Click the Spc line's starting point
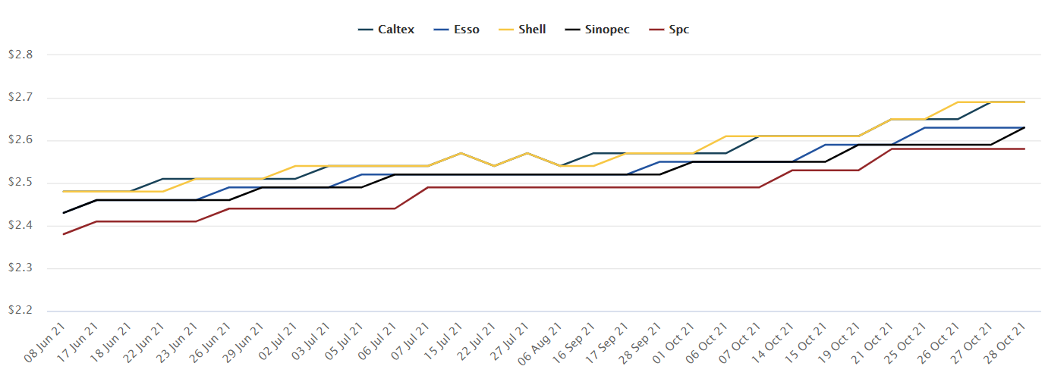This screenshot has width=1045, height=385. tap(63, 234)
